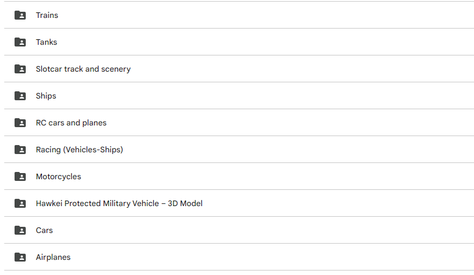Open the Trains folder name
The image size is (474, 275).
point(47,15)
